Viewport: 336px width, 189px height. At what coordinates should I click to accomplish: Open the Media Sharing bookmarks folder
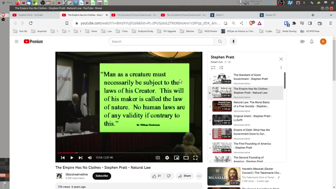point(286,31)
